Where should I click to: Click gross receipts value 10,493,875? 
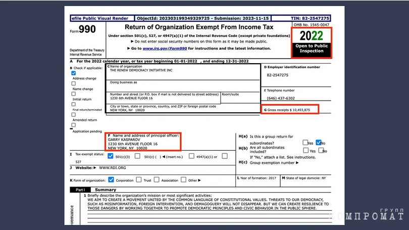coord(301,110)
